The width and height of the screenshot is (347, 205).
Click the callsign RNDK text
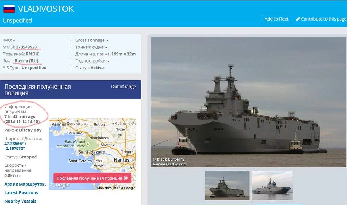coord(32,54)
